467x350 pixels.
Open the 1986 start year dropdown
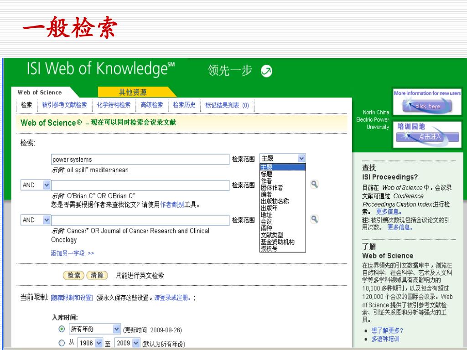(x=90, y=343)
